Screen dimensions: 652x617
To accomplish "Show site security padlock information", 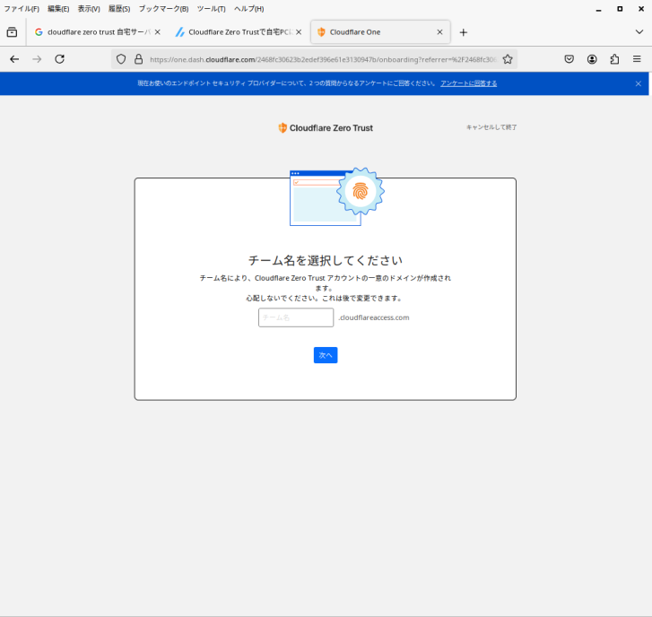I will 139,59.
